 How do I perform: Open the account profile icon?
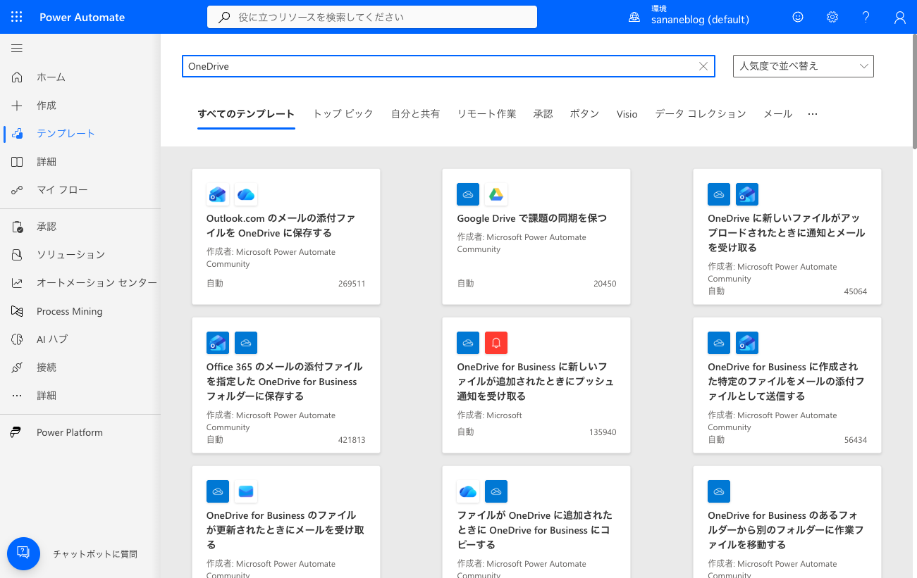coord(900,17)
